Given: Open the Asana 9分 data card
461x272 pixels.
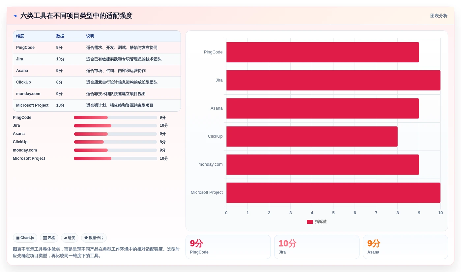Looking at the screenshot, I should coord(405,247).
